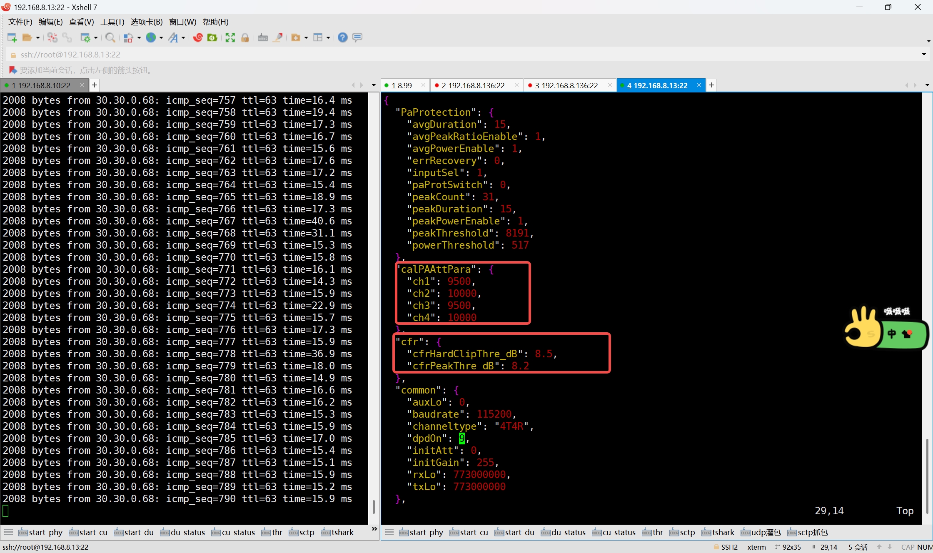Expand the pane layout dropdown arrow
Image resolution: width=933 pixels, height=553 pixels.
click(328, 38)
